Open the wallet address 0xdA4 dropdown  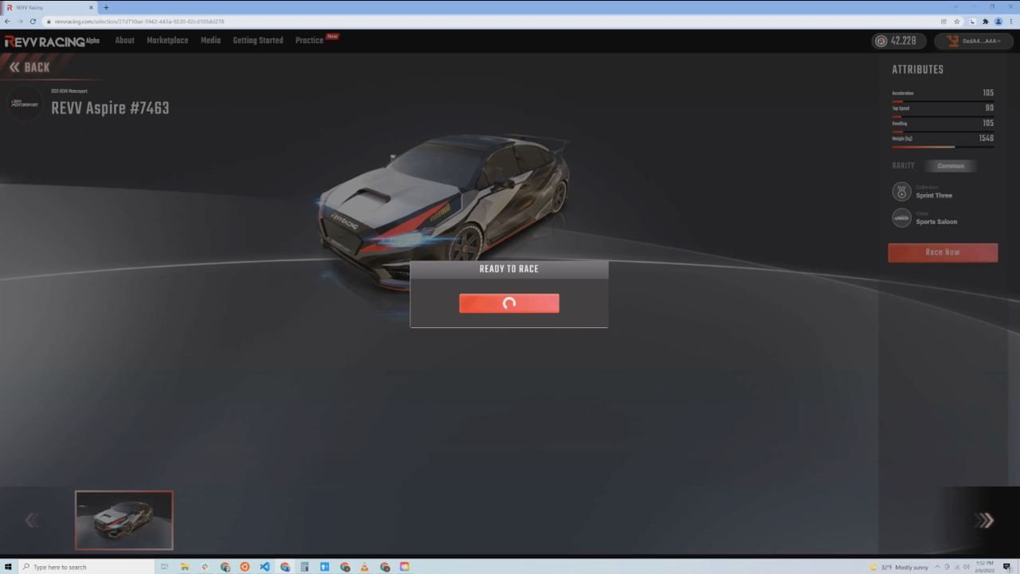(x=974, y=41)
